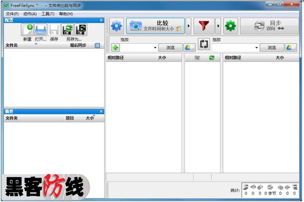The image size is (304, 202).
Task: Open the red funnel filter settings
Action: [204, 26]
